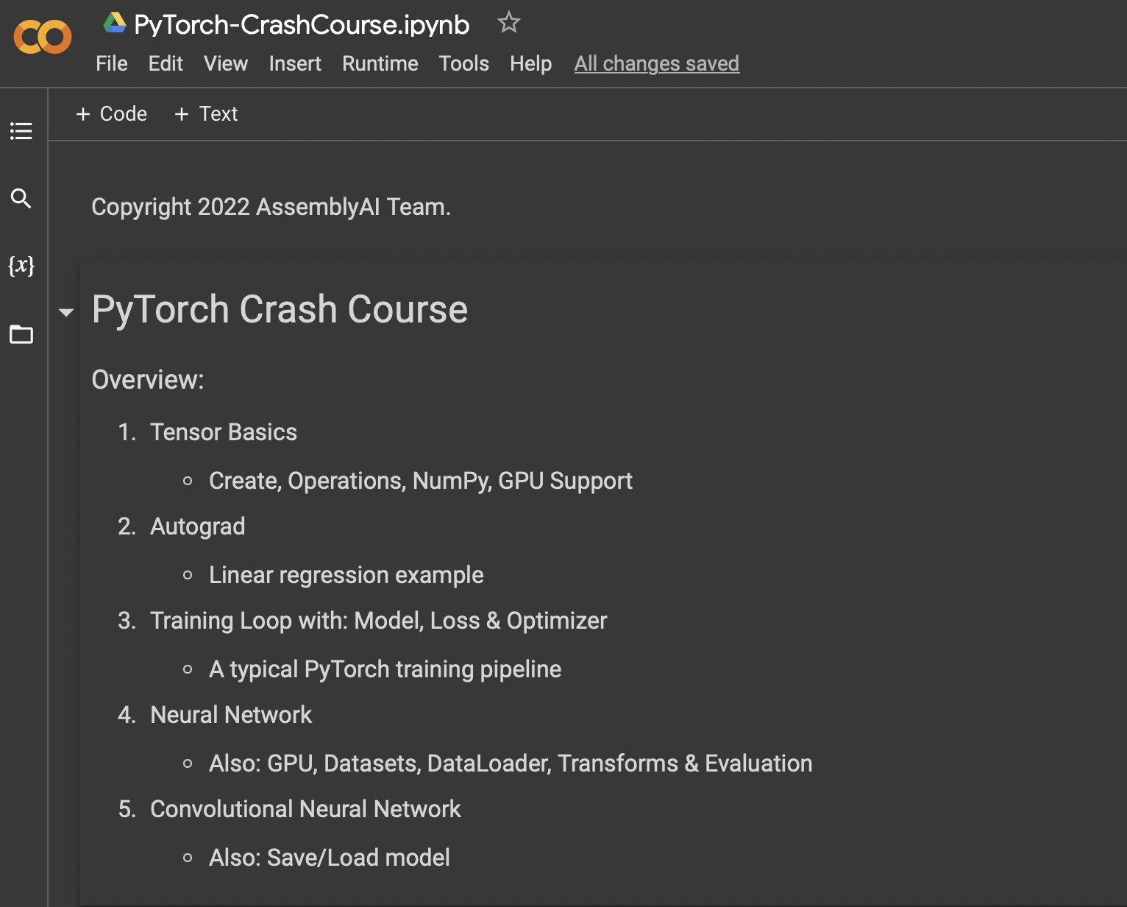Click the Convolutional Neural Network list item
This screenshot has width=1127, height=907.
tap(305, 809)
